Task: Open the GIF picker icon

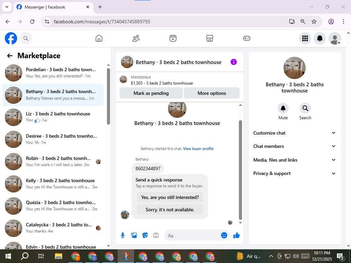Action: click(x=156, y=235)
